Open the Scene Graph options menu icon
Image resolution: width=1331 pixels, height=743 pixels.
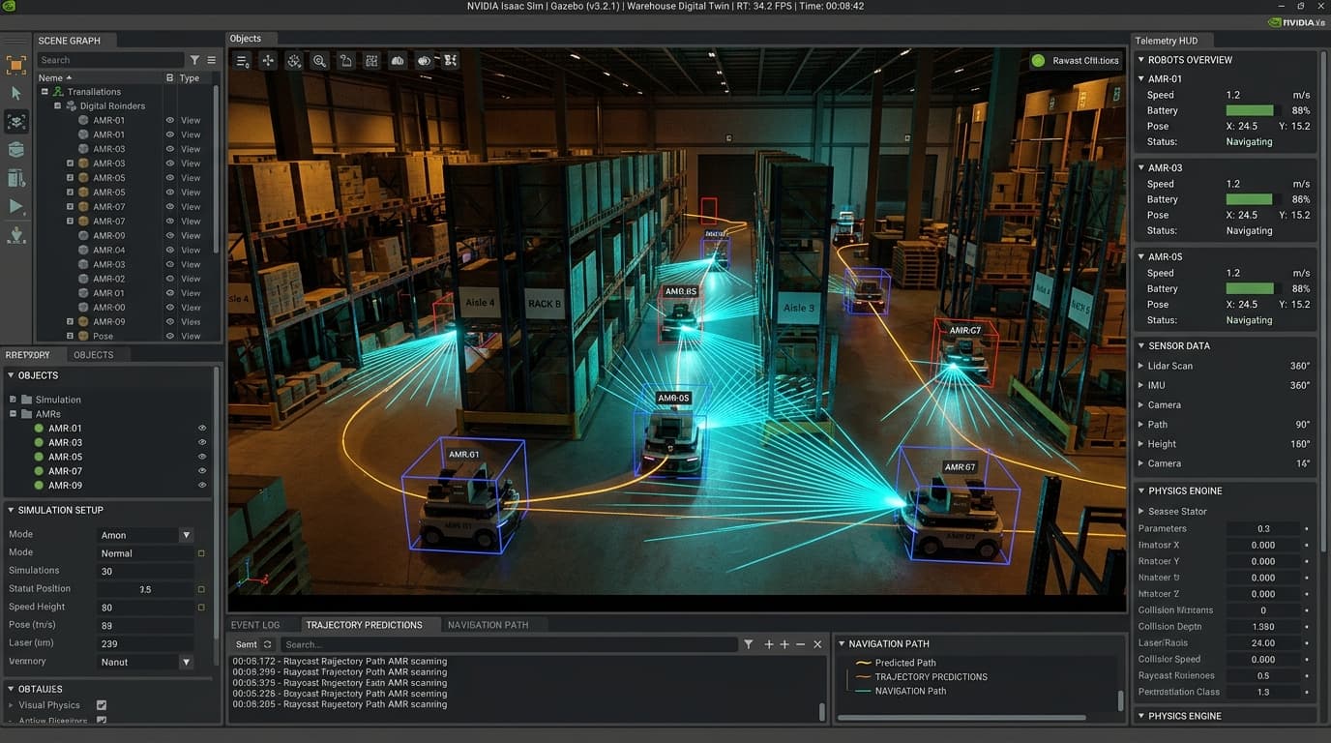[x=211, y=60]
